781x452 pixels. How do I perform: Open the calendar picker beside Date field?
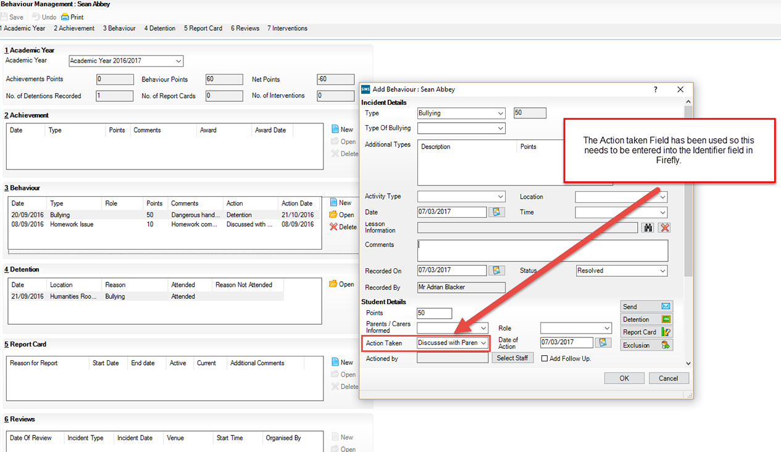(x=497, y=212)
